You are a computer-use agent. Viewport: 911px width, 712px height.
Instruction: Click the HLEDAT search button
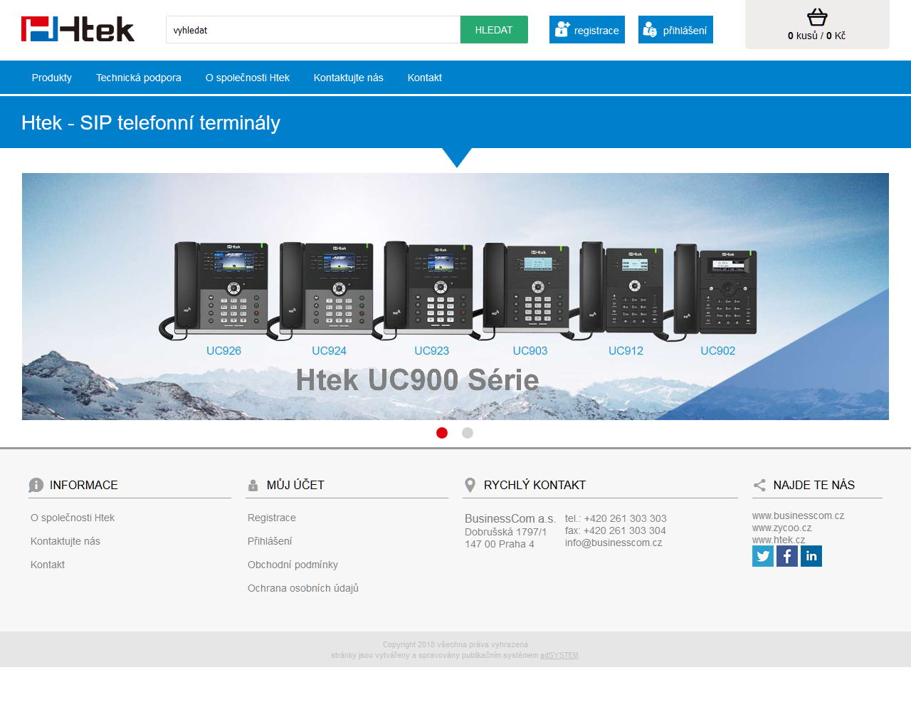point(494,30)
